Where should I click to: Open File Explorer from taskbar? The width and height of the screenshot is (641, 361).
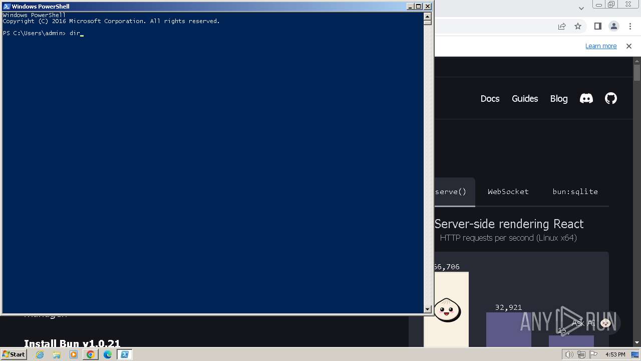tap(57, 354)
